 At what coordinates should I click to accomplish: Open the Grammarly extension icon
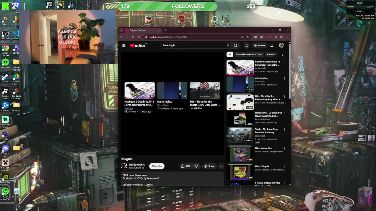click(255, 37)
